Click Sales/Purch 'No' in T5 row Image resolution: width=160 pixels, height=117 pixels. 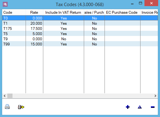click(94, 34)
